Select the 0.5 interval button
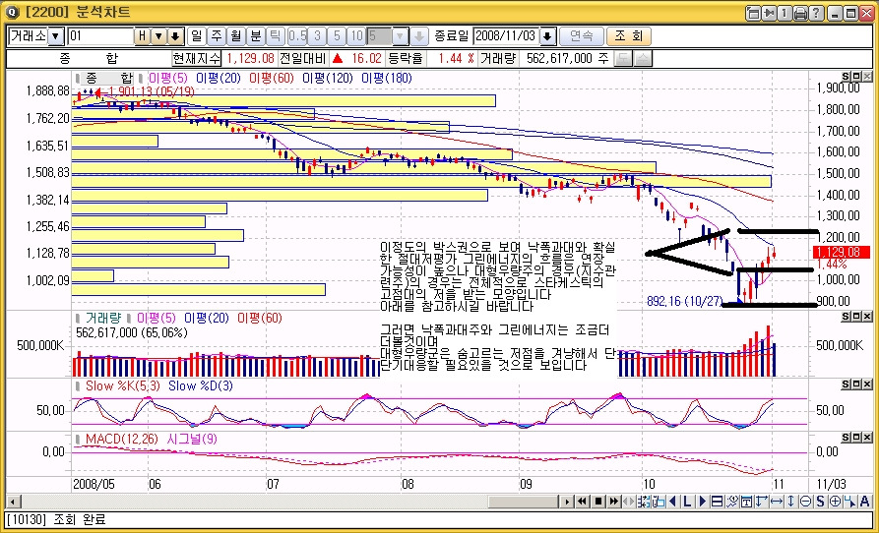Image resolution: width=879 pixels, height=533 pixels. pos(297,36)
